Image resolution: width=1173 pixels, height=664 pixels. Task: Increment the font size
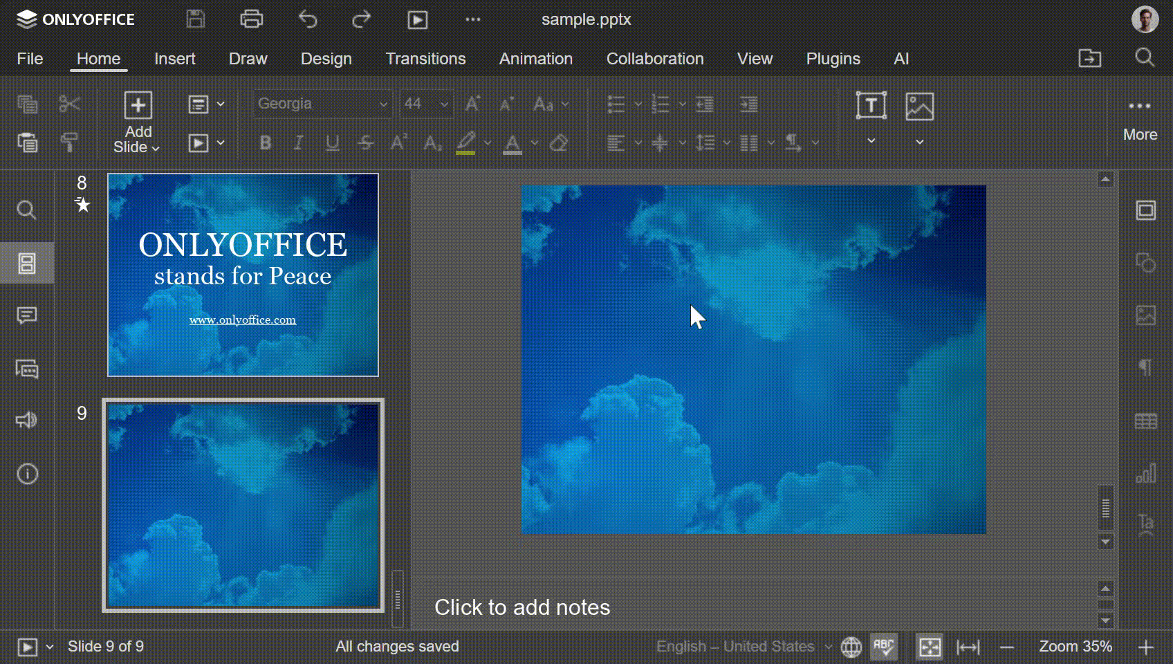472,104
